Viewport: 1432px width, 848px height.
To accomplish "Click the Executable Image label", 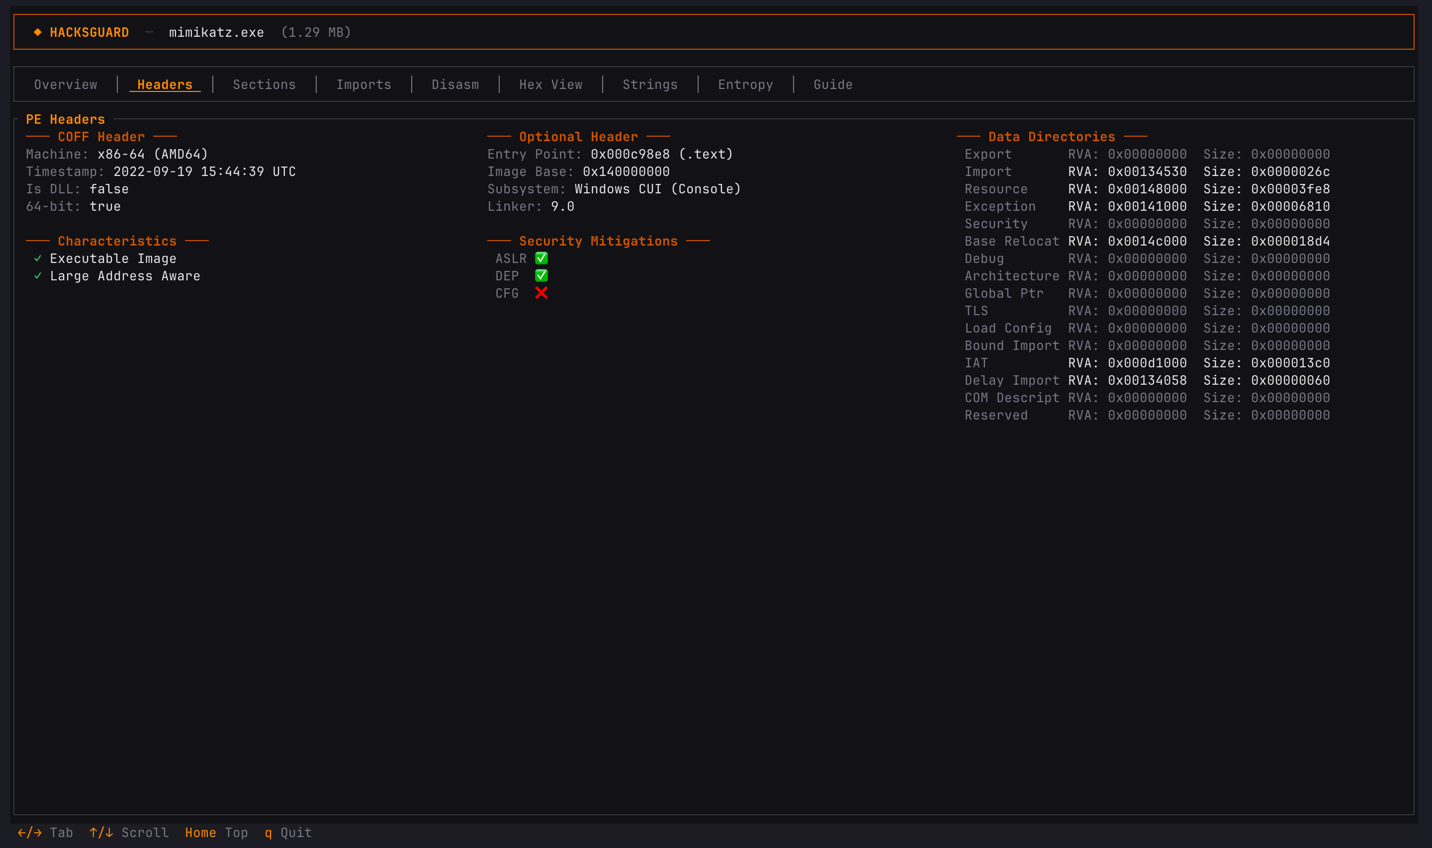I will (113, 259).
